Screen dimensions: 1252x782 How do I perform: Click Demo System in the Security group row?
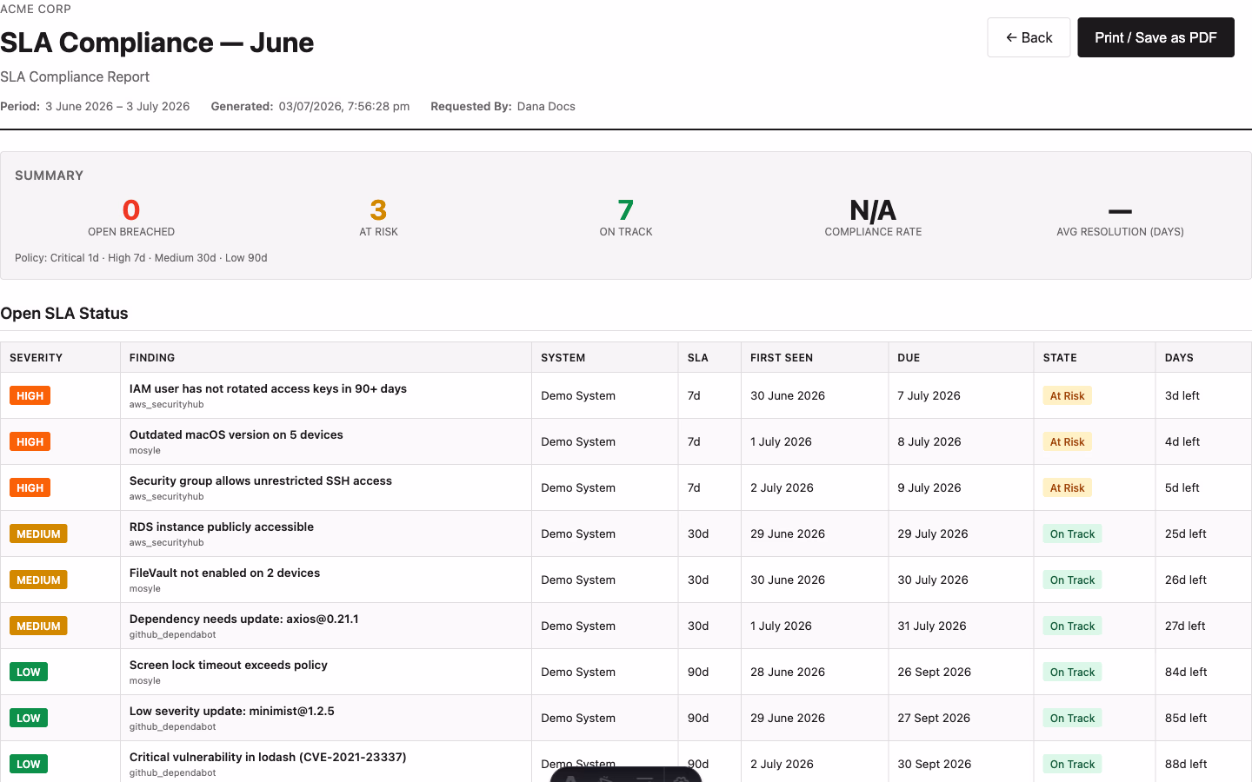[578, 487]
